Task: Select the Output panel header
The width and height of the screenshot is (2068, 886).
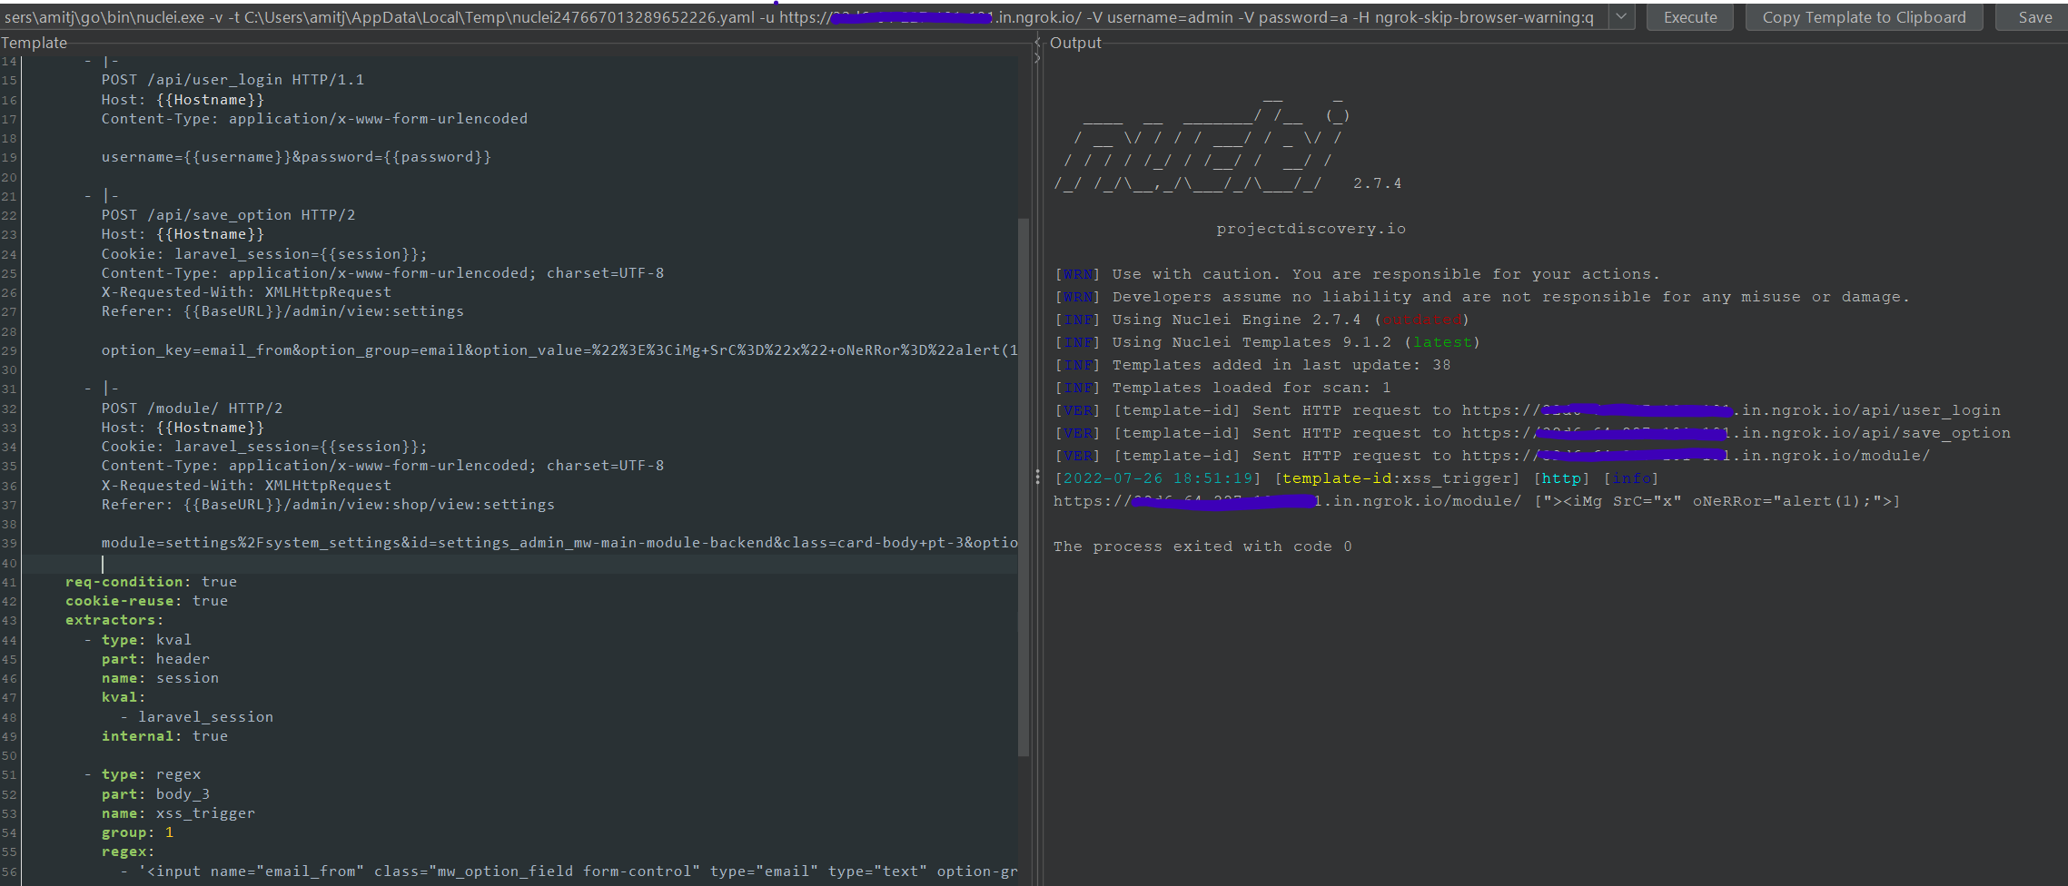Action: (1075, 42)
